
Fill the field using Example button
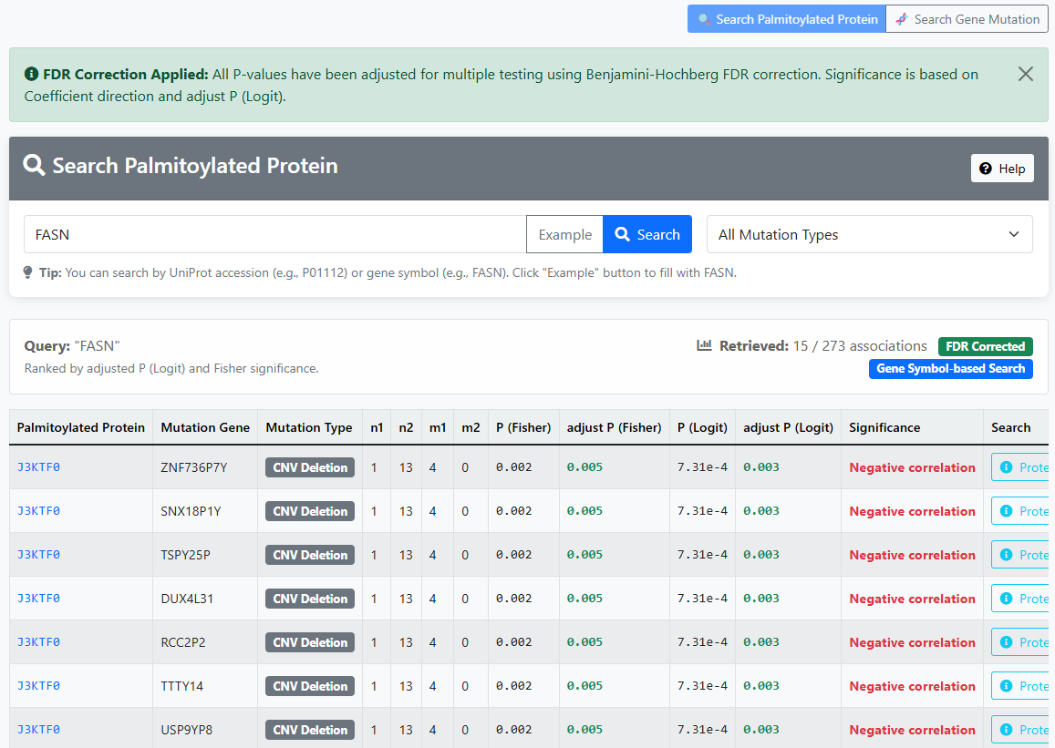564,234
